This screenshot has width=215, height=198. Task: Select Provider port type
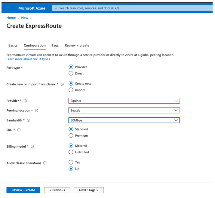click(71, 67)
